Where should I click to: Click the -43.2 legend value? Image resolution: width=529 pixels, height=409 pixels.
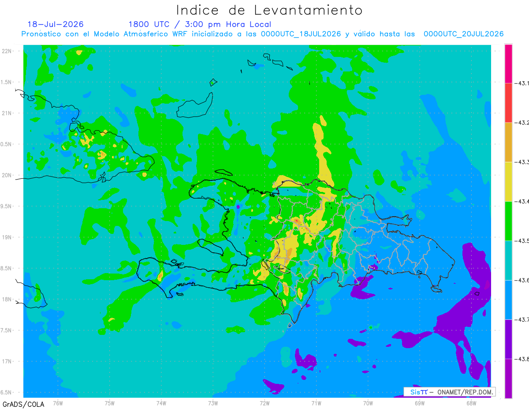[x=522, y=123]
